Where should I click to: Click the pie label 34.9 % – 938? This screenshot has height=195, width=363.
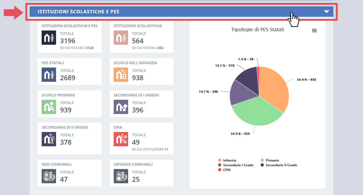click(x=306, y=80)
